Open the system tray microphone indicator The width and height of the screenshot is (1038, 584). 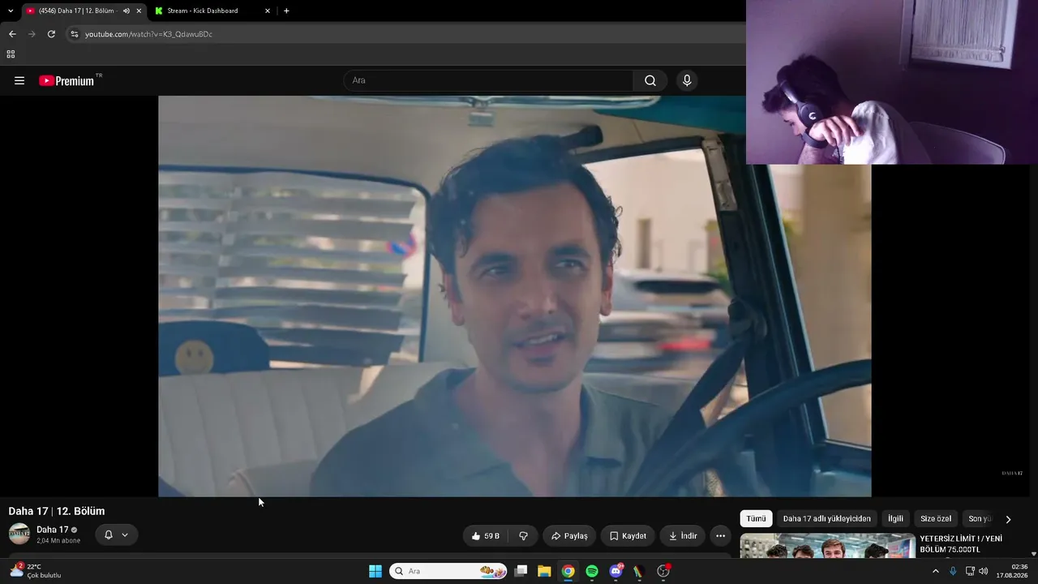[953, 571]
